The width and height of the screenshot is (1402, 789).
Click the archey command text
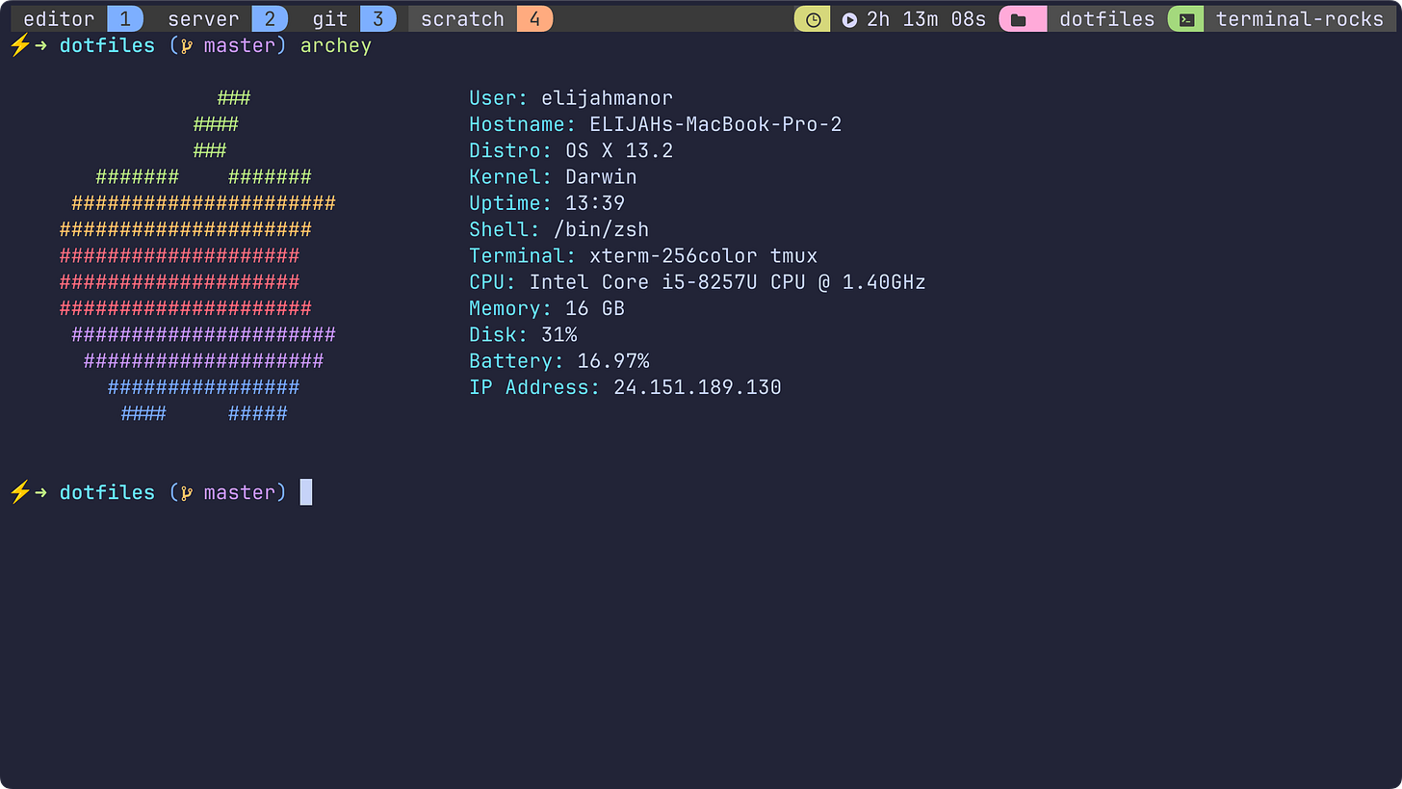coord(336,46)
